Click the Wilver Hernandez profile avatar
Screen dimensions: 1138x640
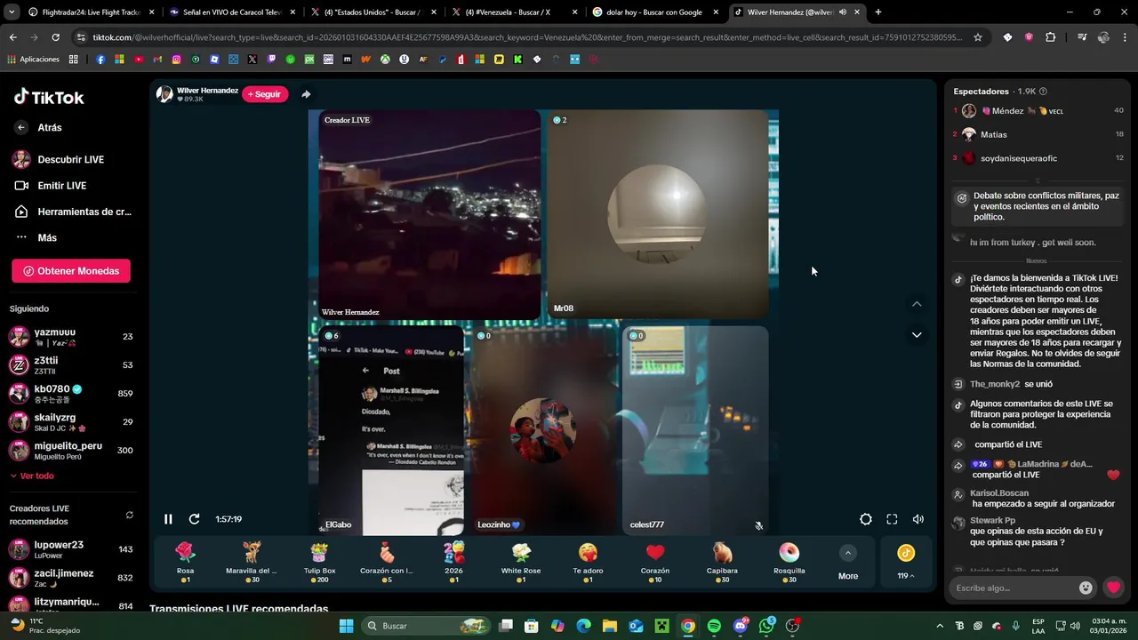point(164,94)
